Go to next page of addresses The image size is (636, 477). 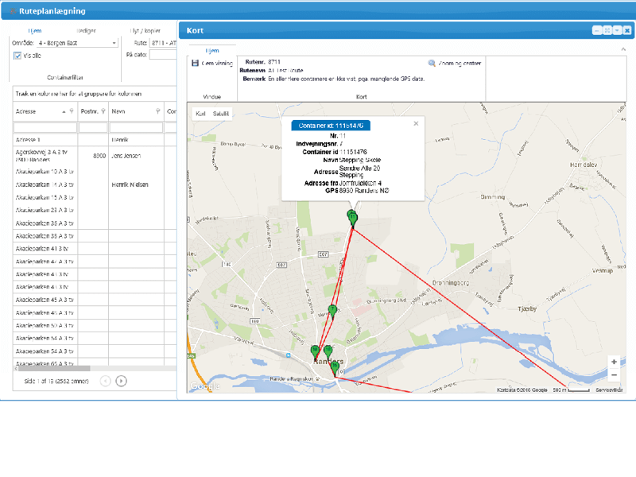(122, 381)
